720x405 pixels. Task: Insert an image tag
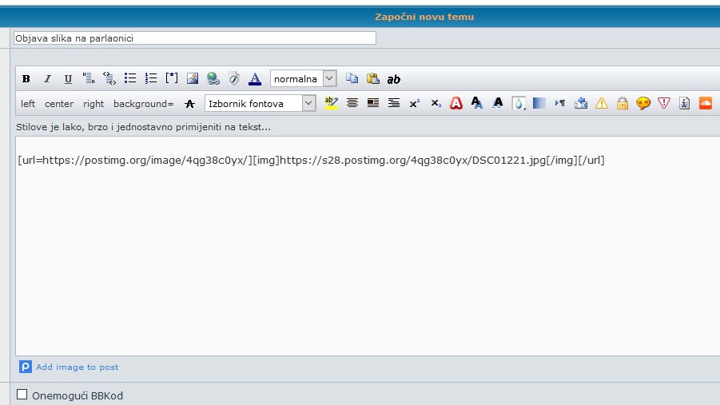[192, 78]
